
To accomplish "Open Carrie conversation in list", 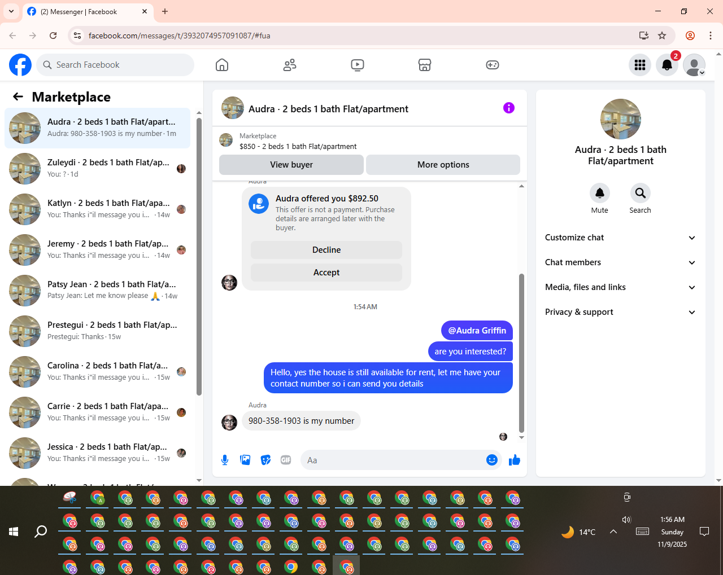I will click(x=97, y=412).
